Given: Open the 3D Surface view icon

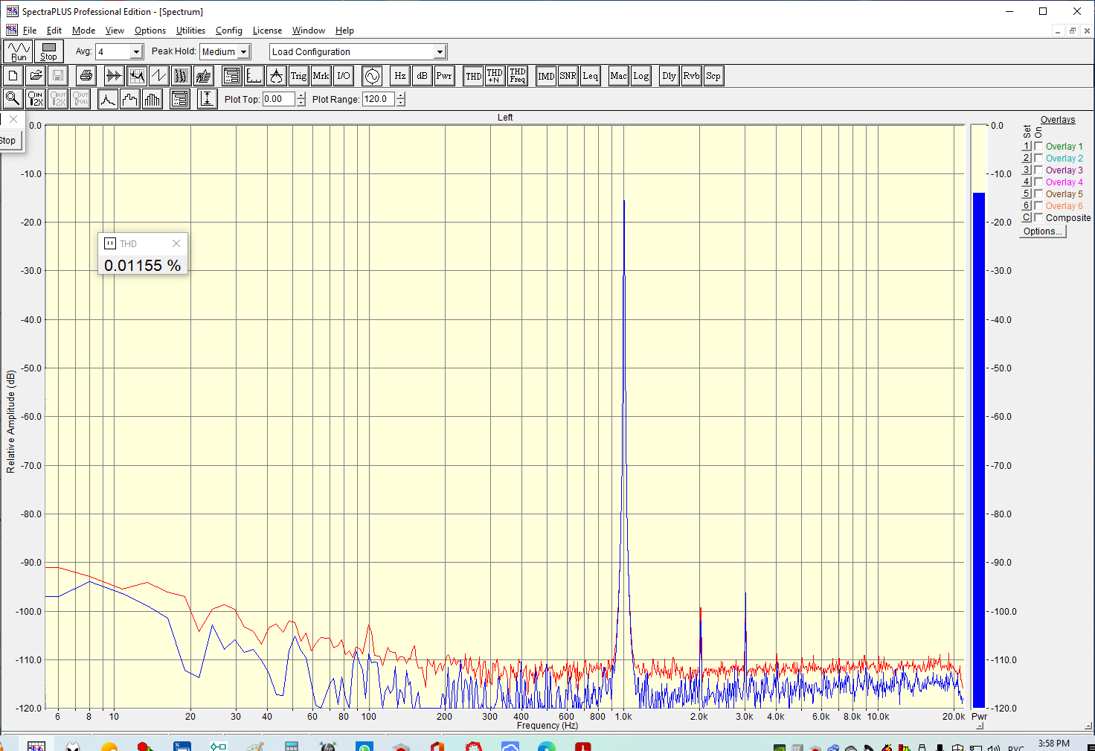Looking at the screenshot, I should click(203, 76).
